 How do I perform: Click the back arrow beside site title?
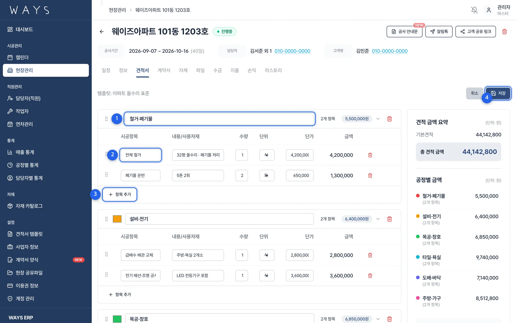coord(102,32)
